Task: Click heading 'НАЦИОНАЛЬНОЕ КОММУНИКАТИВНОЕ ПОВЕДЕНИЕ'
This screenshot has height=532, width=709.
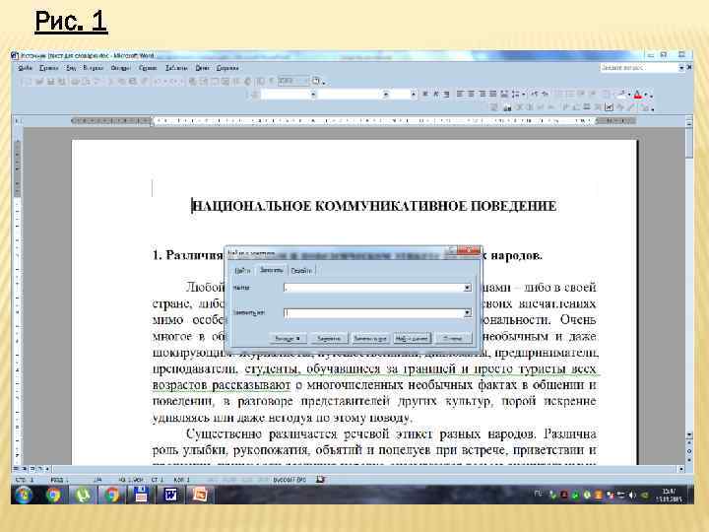Action: click(374, 206)
